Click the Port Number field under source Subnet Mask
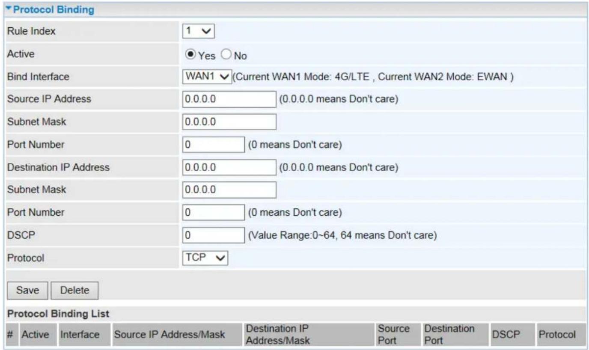Image resolution: width=589 pixels, height=350 pixels. click(x=214, y=145)
